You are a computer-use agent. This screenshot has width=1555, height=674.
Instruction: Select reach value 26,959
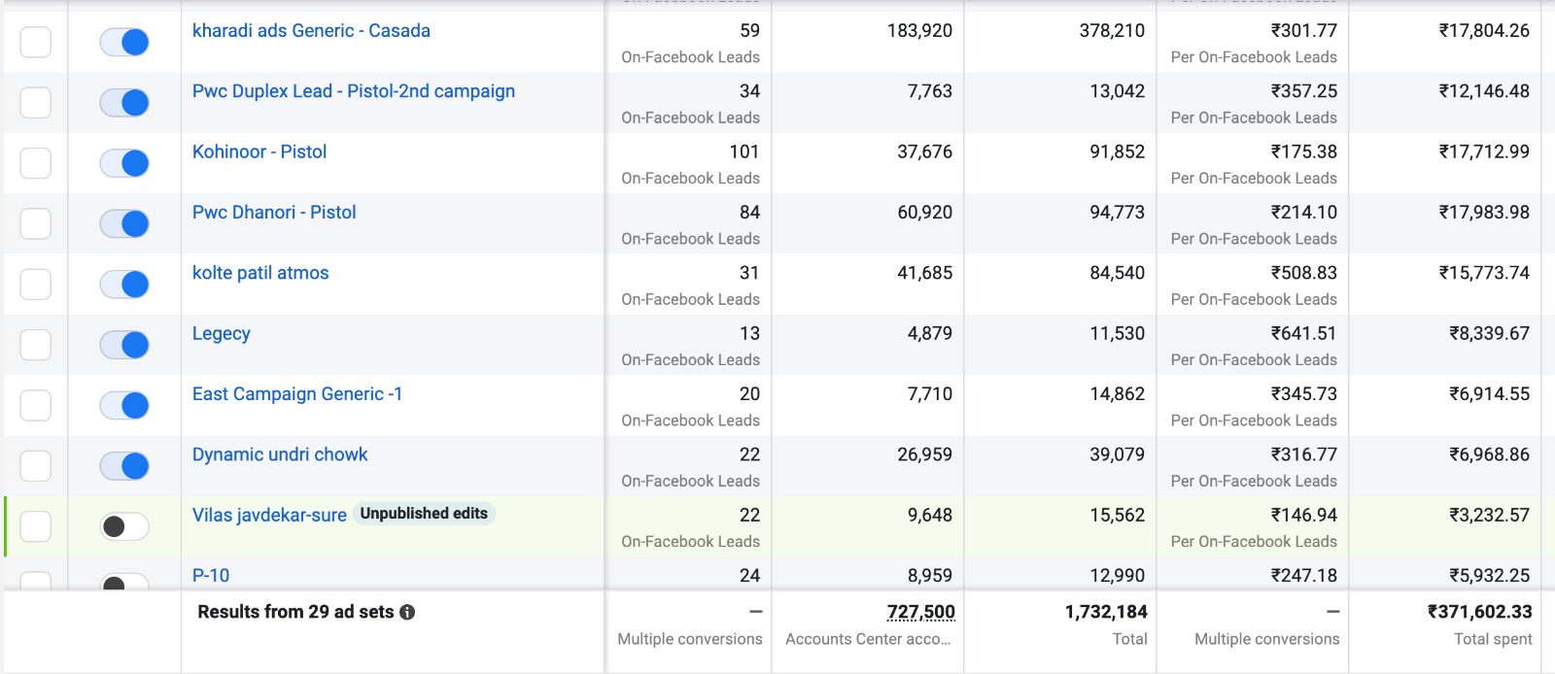pos(925,455)
